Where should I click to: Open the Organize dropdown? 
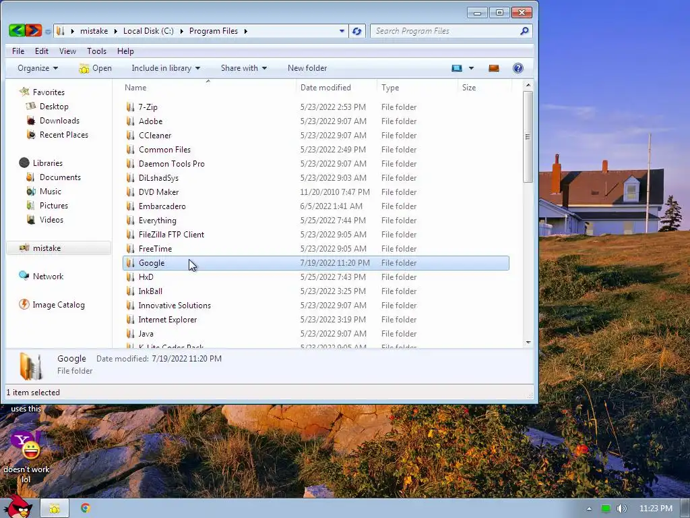click(x=38, y=68)
